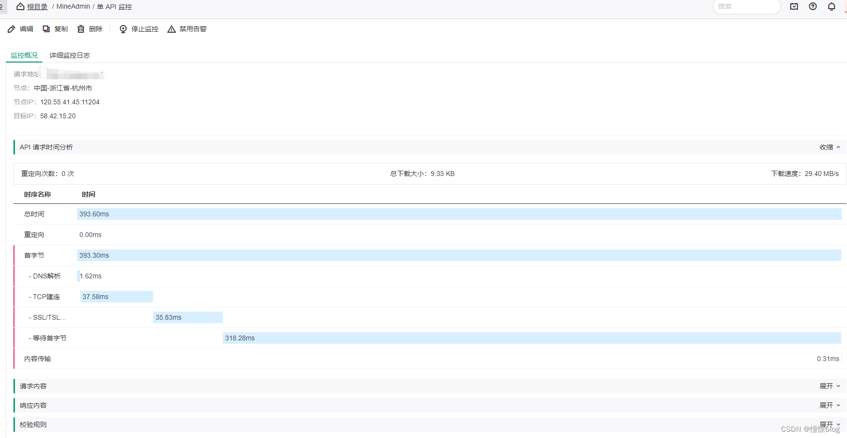This screenshot has width=847, height=438.
Task: Click the 请求内容 section title
Action: [33, 386]
